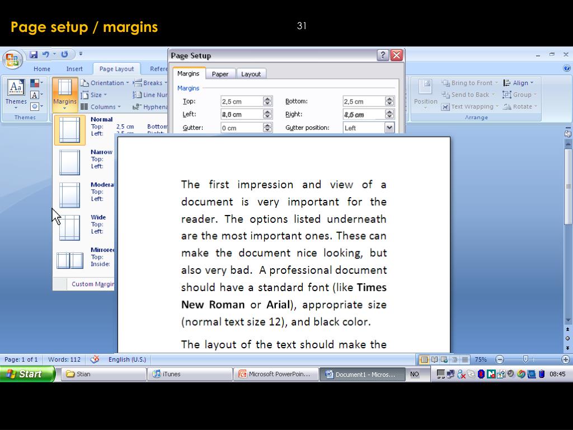Choose the Narrow margins preset
The height and width of the screenshot is (430, 573).
coord(84,162)
